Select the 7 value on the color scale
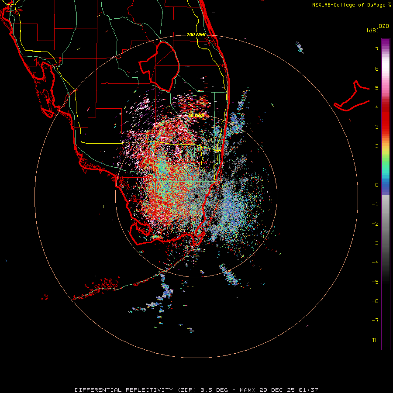This screenshot has width=393, height=393. 377,49
